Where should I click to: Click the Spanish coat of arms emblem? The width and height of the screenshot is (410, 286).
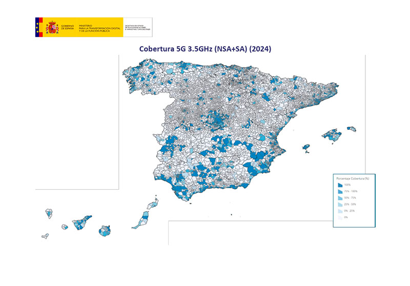click(x=51, y=27)
